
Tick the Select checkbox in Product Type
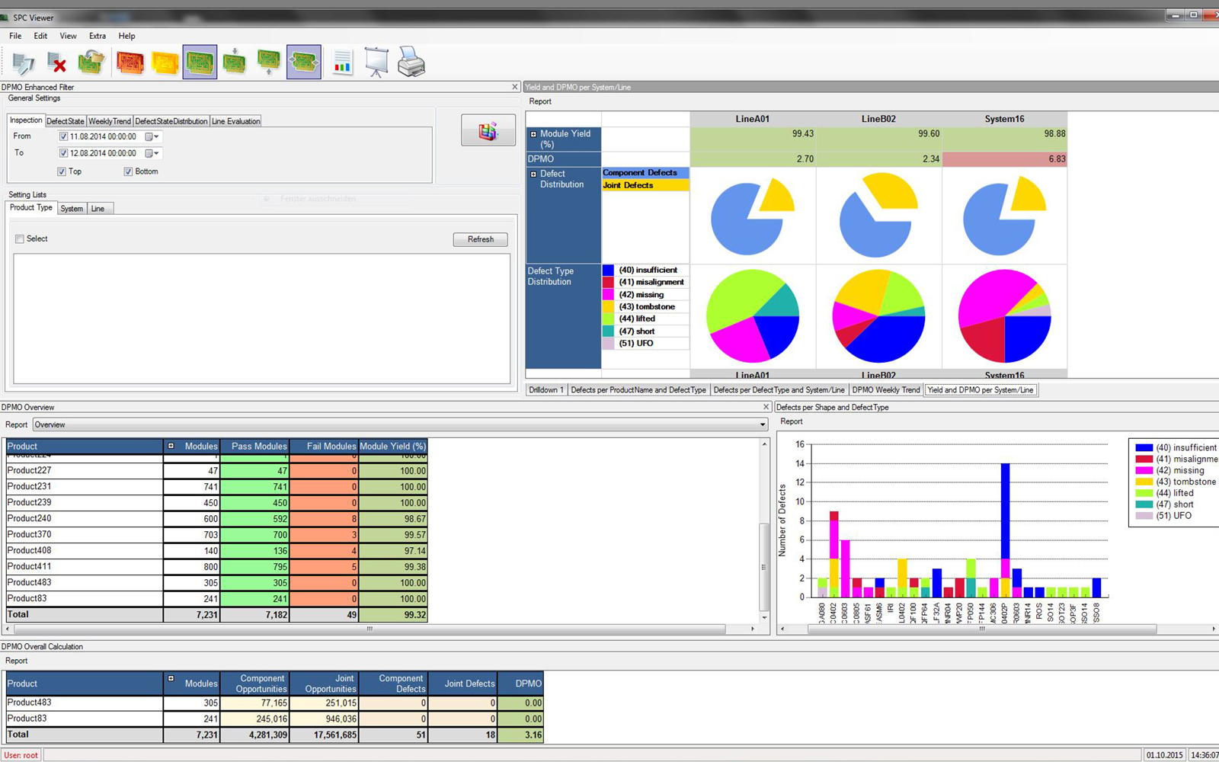20,239
